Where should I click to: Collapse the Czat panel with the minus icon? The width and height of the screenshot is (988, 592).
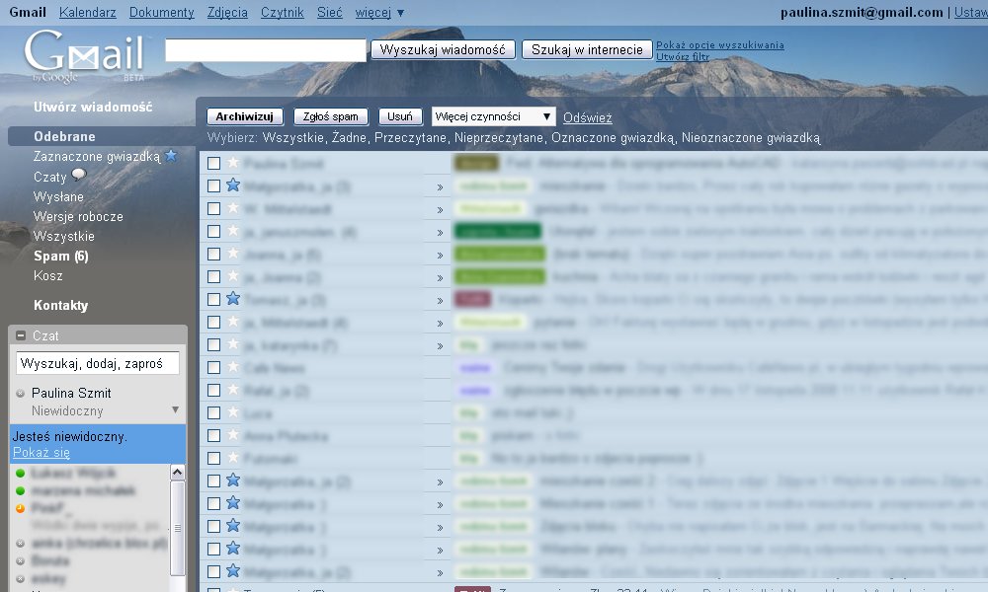click(21, 335)
